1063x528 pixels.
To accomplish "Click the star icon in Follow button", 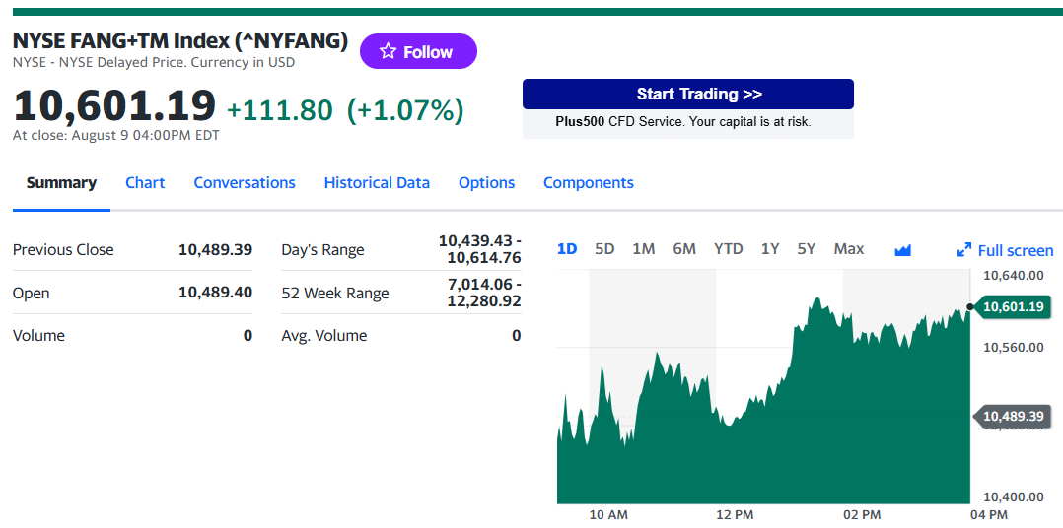I will 388,51.
